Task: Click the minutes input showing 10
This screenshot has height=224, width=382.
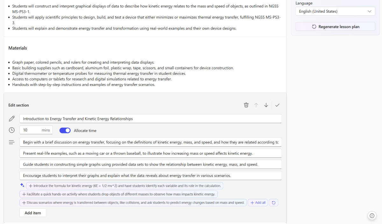Action: coord(36,130)
